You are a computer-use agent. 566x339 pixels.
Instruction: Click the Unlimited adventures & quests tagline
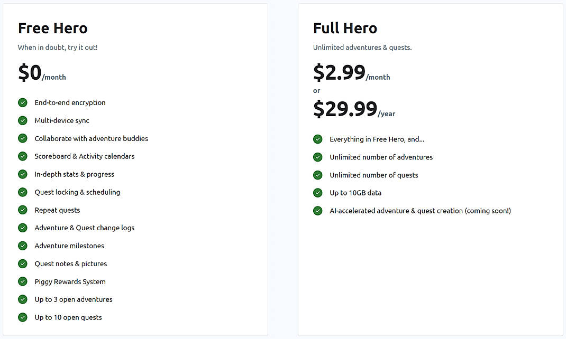coord(362,48)
